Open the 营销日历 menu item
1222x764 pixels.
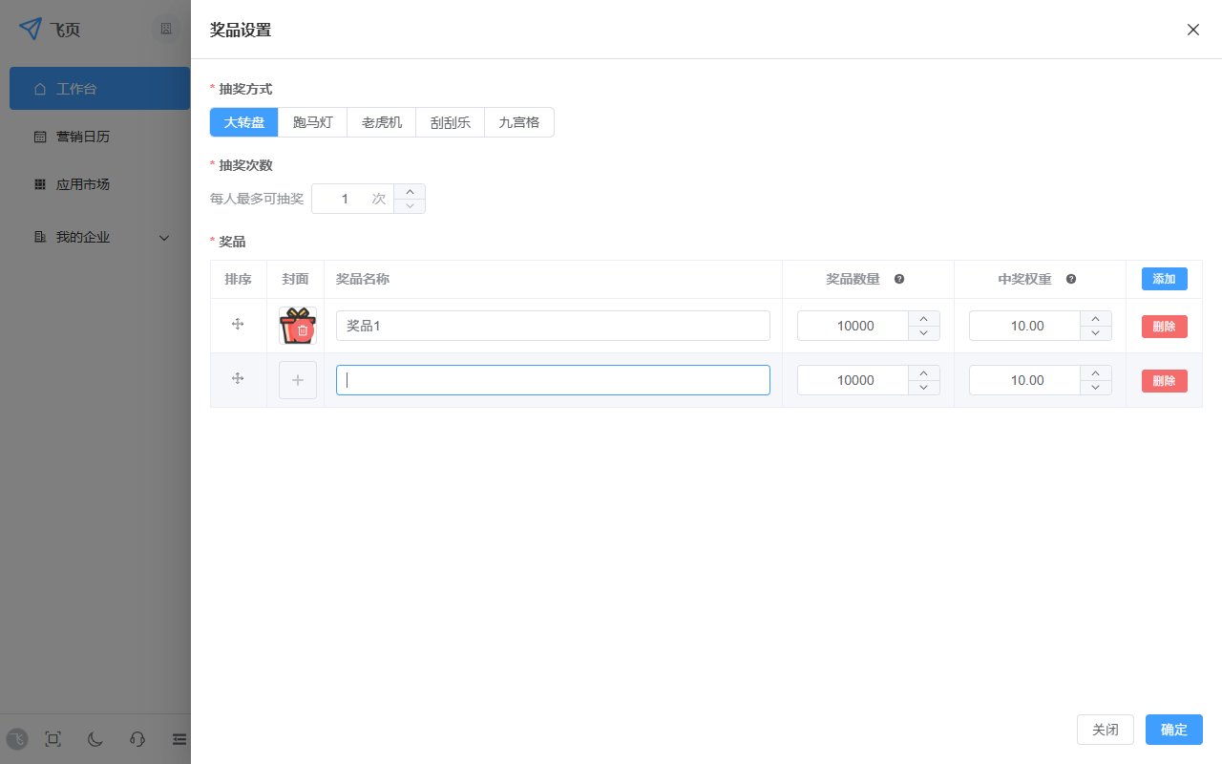[81, 137]
